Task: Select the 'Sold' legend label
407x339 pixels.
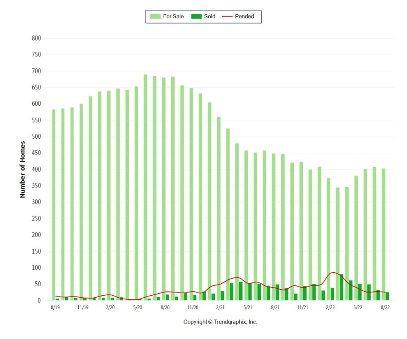Action: pyautogui.click(x=209, y=16)
